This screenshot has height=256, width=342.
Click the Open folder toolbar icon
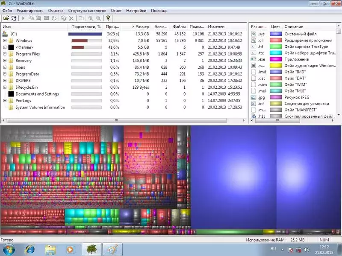pyautogui.click(x=6, y=18)
